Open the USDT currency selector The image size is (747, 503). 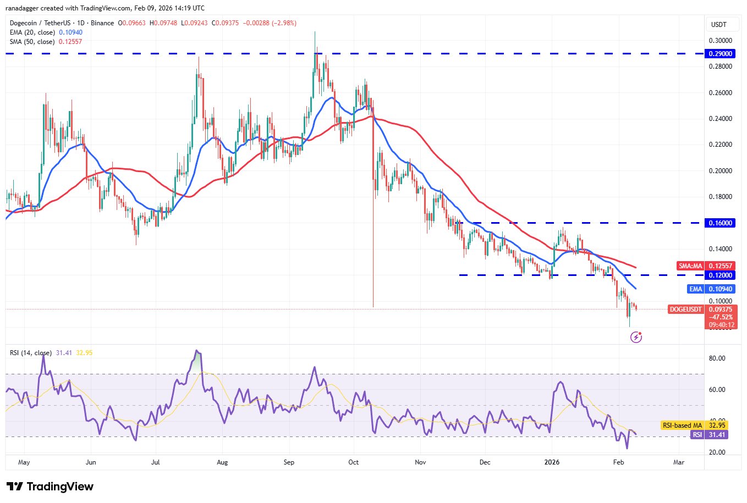pos(718,24)
